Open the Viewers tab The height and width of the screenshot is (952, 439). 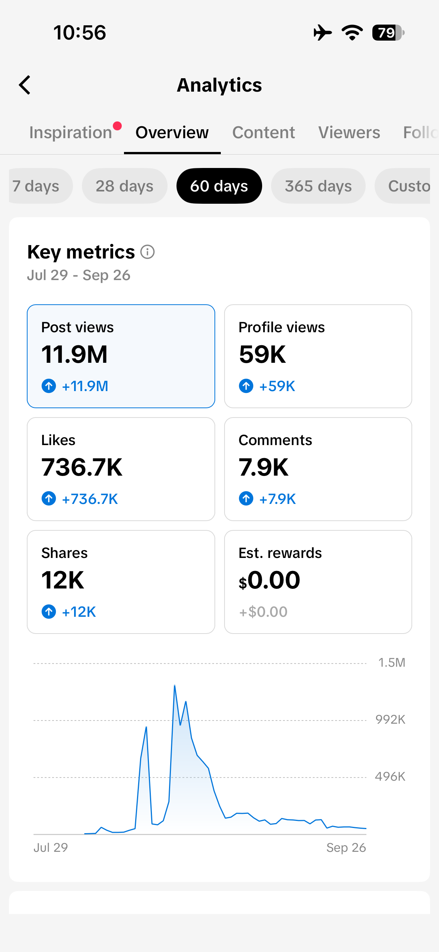pos(349,133)
